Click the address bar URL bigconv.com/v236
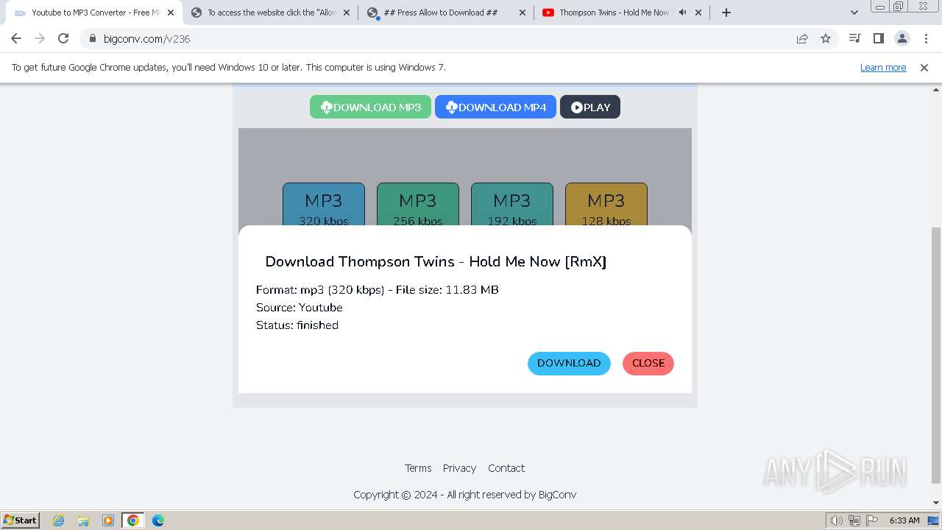 point(146,39)
